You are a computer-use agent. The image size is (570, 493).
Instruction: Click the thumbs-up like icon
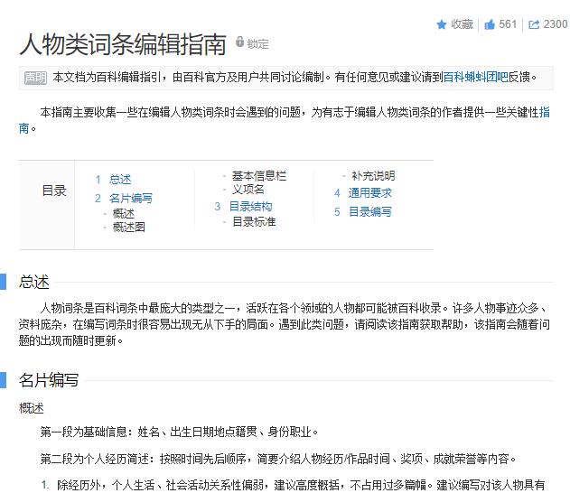[490, 24]
